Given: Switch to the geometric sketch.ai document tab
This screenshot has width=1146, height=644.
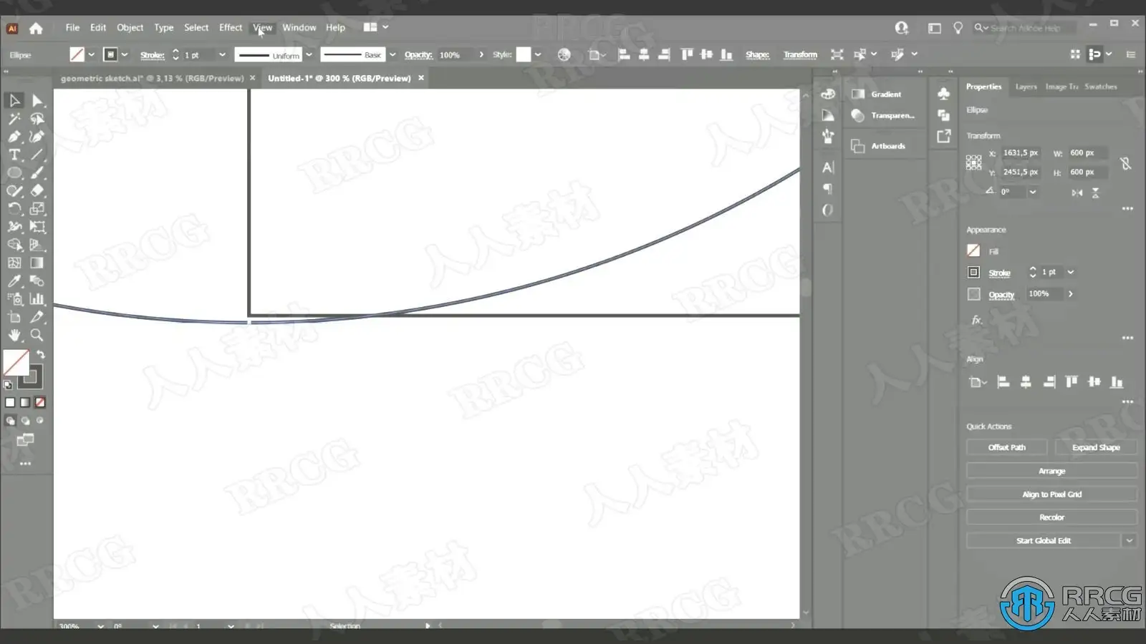Looking at the screenshot, I should pyautogui.click(x=152, y=78).
